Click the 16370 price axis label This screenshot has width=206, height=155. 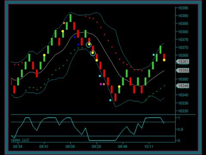tap(183, 47)
